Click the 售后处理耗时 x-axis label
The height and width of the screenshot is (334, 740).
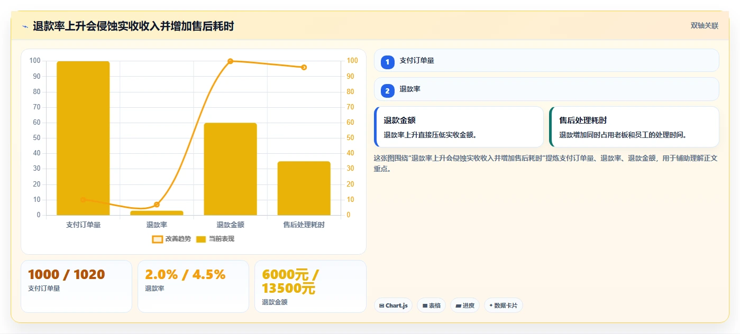coord(304,225)
